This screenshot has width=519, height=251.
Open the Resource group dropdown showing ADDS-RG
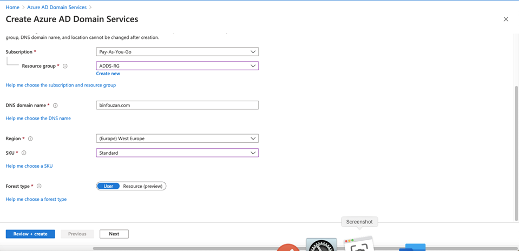(177, 66)
